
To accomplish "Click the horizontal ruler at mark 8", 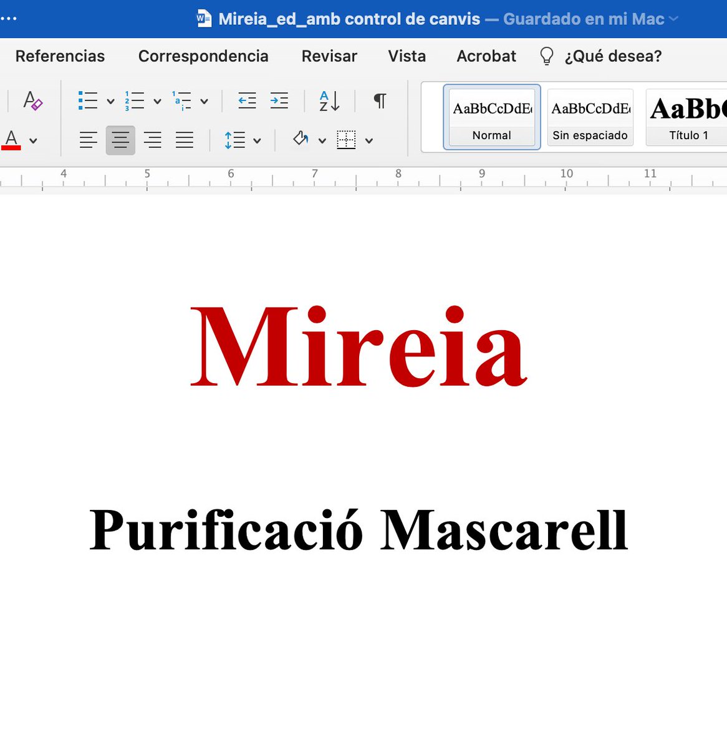I will coord(398,175).
